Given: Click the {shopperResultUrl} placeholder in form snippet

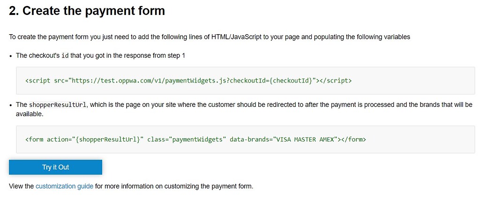Looking at the screenshot, I should [108, 140].
